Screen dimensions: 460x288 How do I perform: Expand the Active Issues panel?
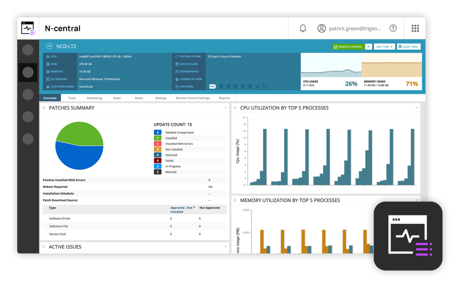(226, 247)
